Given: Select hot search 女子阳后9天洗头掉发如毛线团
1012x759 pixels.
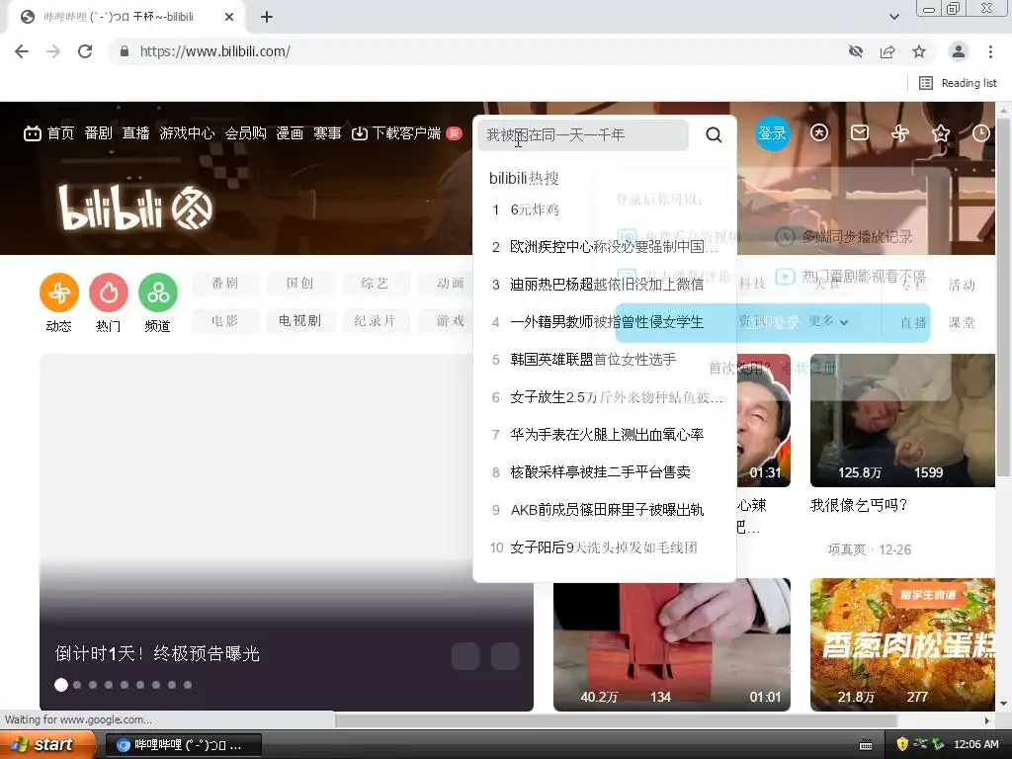Looking at the screenshot, I should tap(604, 548).
